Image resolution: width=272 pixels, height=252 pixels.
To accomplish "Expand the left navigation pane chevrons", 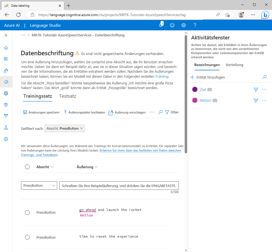I will point(6,36).
